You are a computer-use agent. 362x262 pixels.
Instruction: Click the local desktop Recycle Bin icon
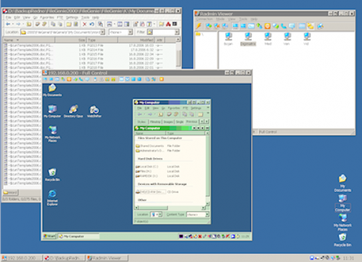tap(343, 240)
